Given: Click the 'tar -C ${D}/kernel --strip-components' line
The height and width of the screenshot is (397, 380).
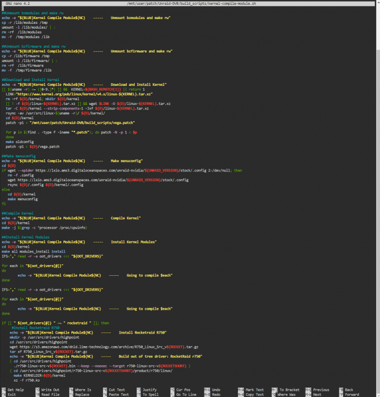Looking at the screenshot, I should pos(77,109).
